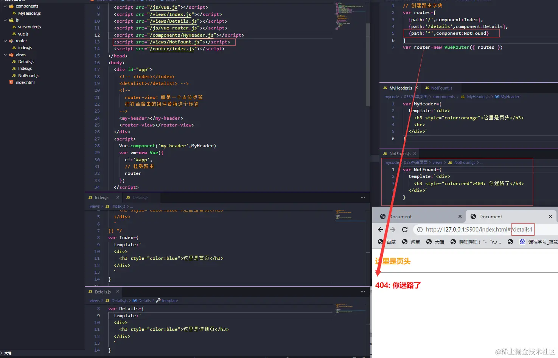Collapse the js folder in explorer
The height and width of the screenshot is (358, 558).
5,20
